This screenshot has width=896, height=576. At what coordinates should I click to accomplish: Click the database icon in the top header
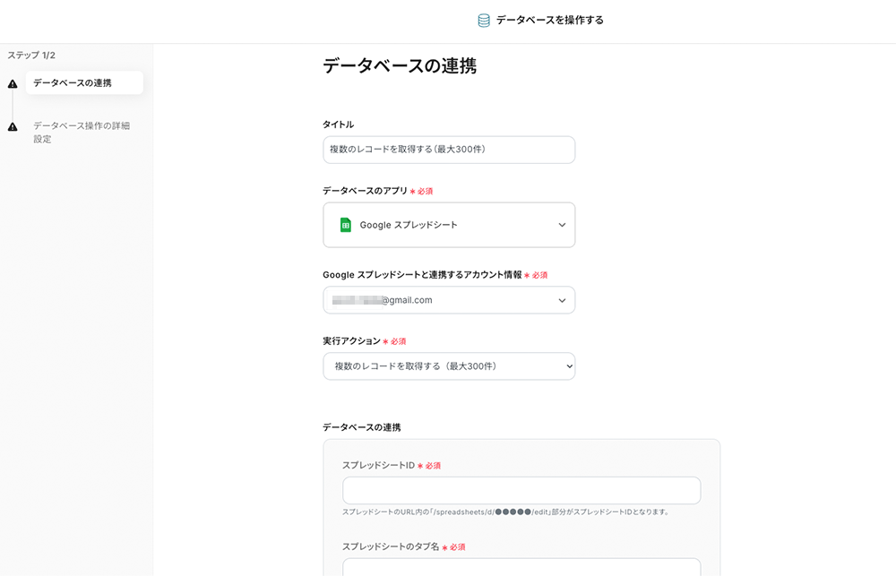[x=484, y=21]
